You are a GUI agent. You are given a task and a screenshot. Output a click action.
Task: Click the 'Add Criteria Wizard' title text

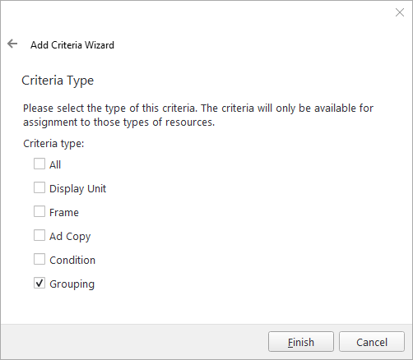pyautogui.click(x=72, y=45)
